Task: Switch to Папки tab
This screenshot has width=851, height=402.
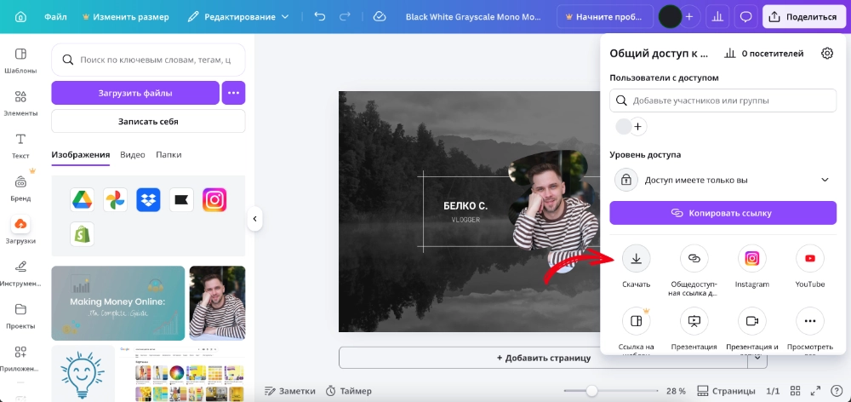Action: (x=168, y=155)
